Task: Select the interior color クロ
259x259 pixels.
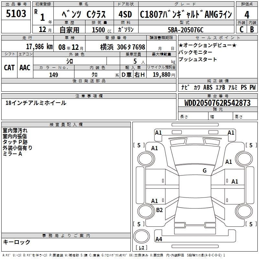Action: 95,75
